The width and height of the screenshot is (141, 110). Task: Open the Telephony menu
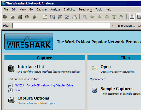point(85,9)
